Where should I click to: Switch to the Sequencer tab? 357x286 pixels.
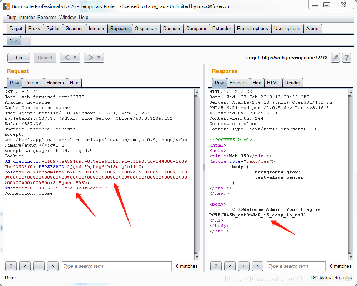coord(146,29)
